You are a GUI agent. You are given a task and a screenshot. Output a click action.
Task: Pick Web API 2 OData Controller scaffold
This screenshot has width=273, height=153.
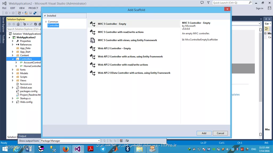[x=134, y=73]
